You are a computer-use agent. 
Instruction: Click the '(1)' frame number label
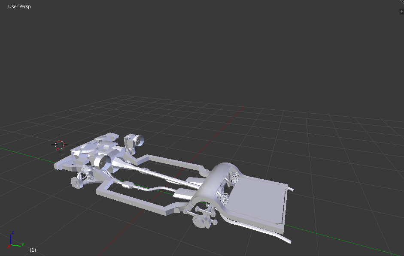coord(33,250)
